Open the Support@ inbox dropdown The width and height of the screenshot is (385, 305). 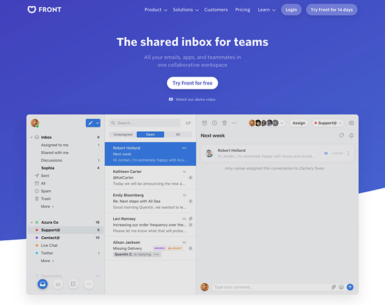pyautogui.click(x=328, y=123)
